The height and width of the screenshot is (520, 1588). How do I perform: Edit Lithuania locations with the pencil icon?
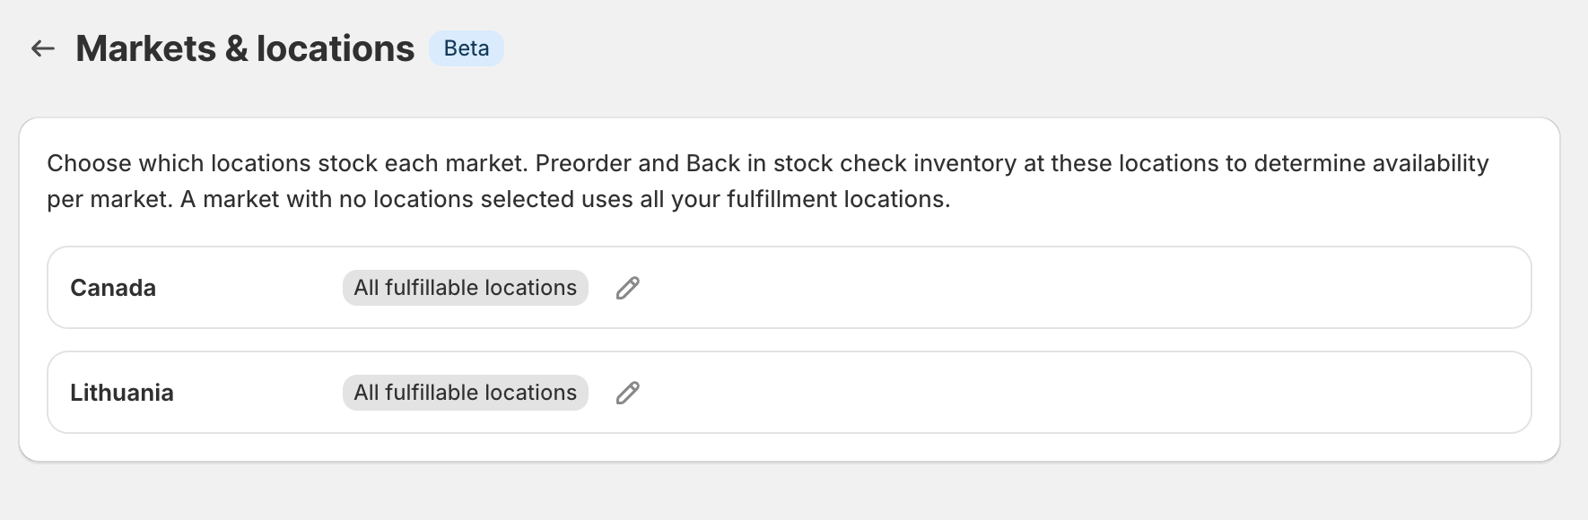[628, 393]
